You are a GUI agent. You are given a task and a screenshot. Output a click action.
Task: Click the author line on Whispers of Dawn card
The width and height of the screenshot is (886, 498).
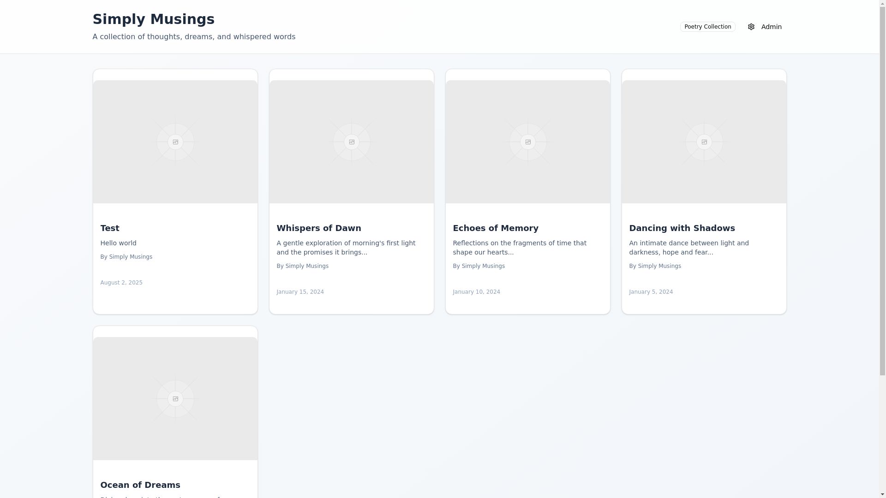(x=303, y=266)
